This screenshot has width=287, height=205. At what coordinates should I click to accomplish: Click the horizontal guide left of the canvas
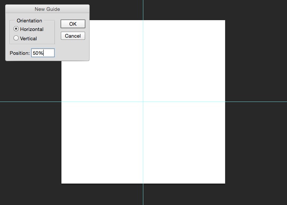pos(30,101)
